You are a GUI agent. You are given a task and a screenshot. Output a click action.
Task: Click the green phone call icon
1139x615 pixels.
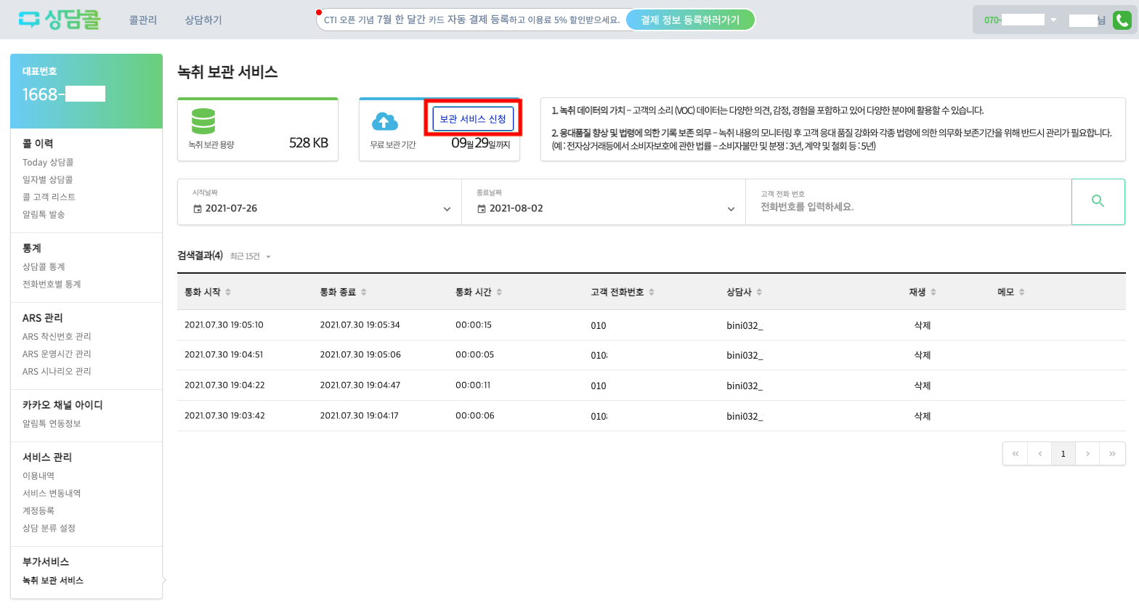(x=1122, y=20)
